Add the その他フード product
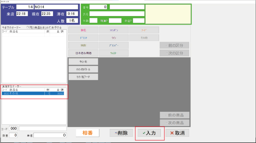256x143 pixels. click(83, 77)
